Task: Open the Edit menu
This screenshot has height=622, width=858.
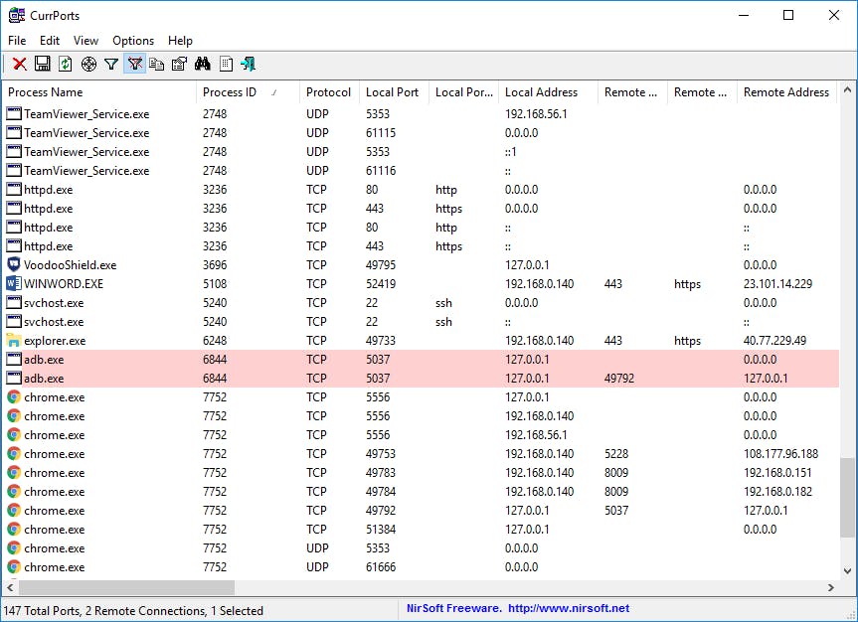Action: pos(50,41)
